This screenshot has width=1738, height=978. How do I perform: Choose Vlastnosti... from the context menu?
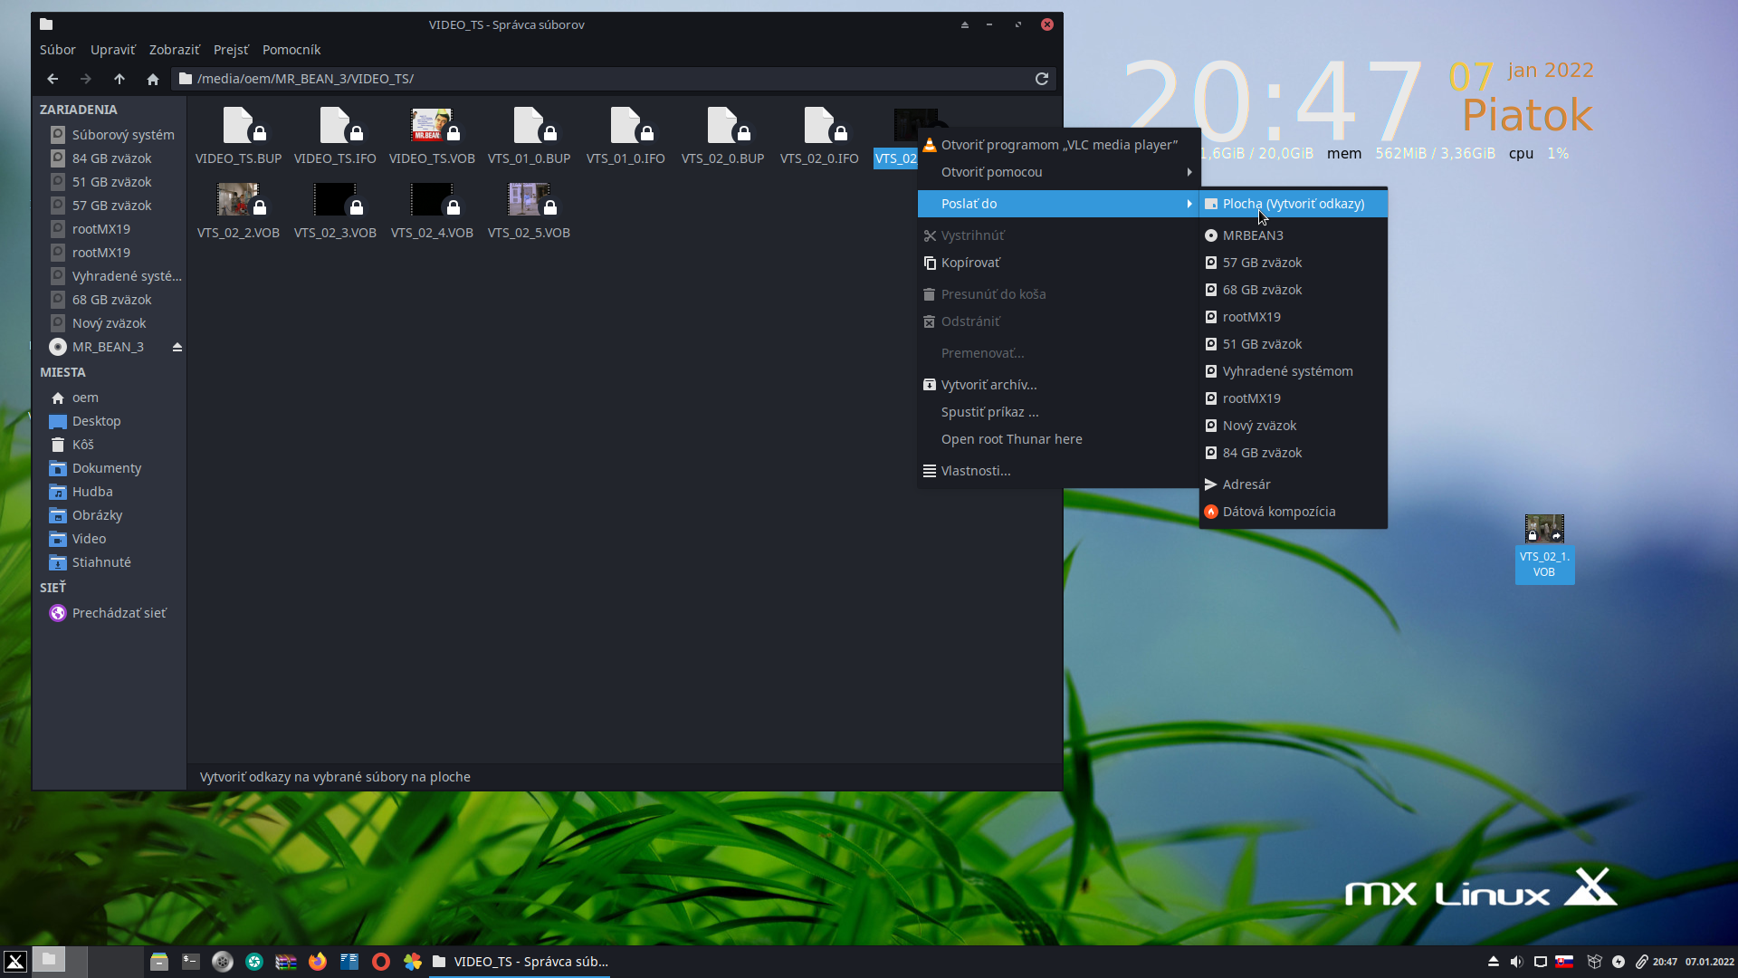(975, 471)
